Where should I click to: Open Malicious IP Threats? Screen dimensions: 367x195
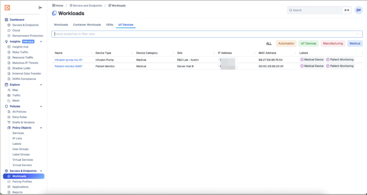(25, 63)
